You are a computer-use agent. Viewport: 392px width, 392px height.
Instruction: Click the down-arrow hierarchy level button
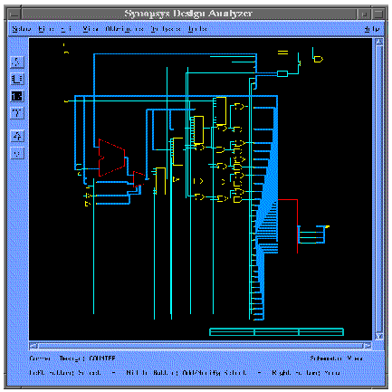click(x=17, y=153)
